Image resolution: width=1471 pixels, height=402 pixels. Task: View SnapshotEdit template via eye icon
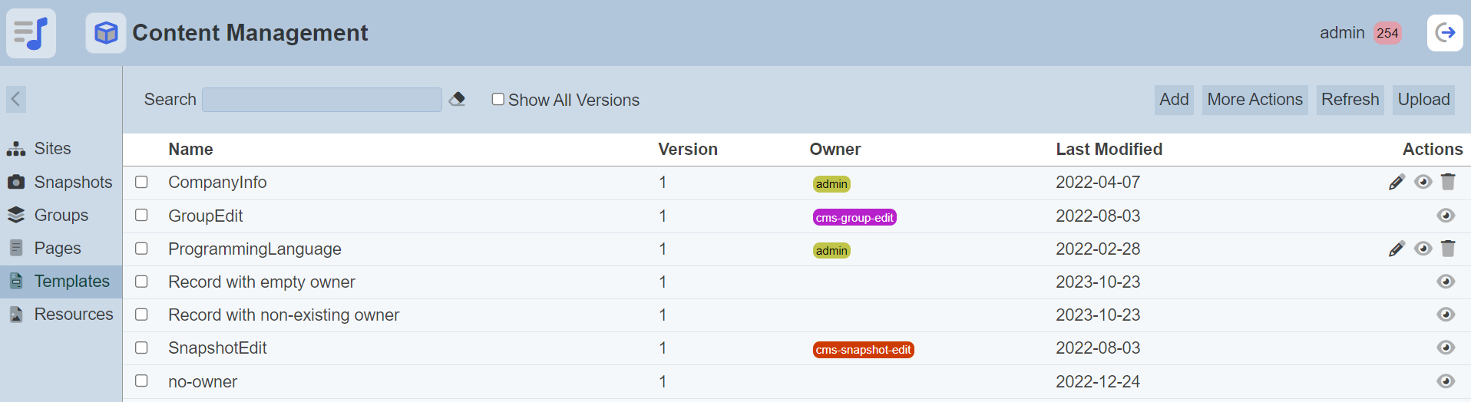1446,348
